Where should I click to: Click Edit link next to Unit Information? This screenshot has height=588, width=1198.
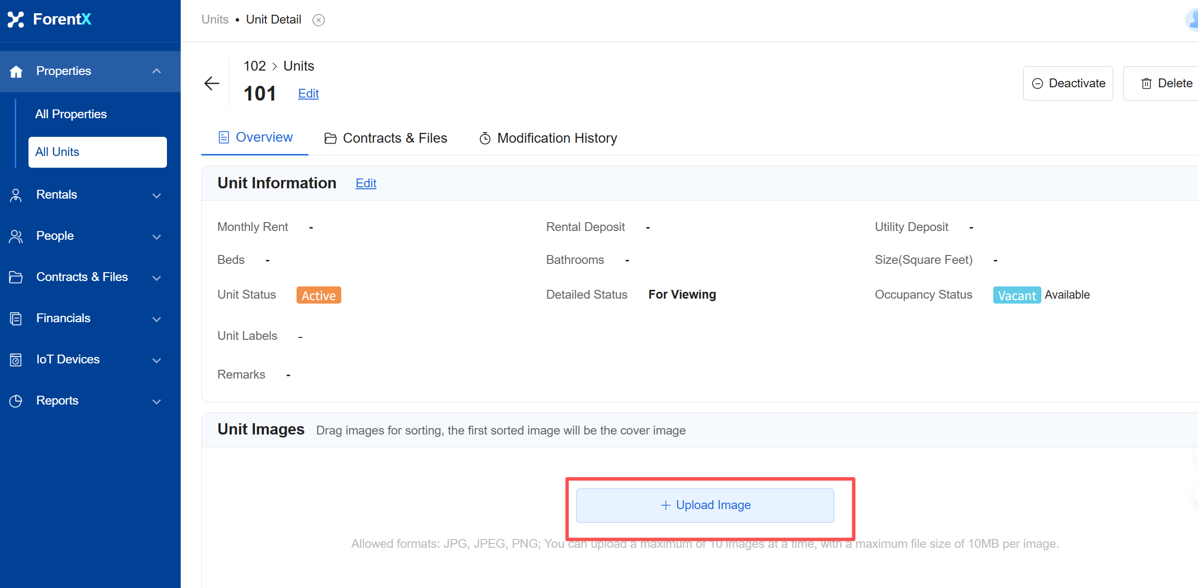tap(366, 183)
